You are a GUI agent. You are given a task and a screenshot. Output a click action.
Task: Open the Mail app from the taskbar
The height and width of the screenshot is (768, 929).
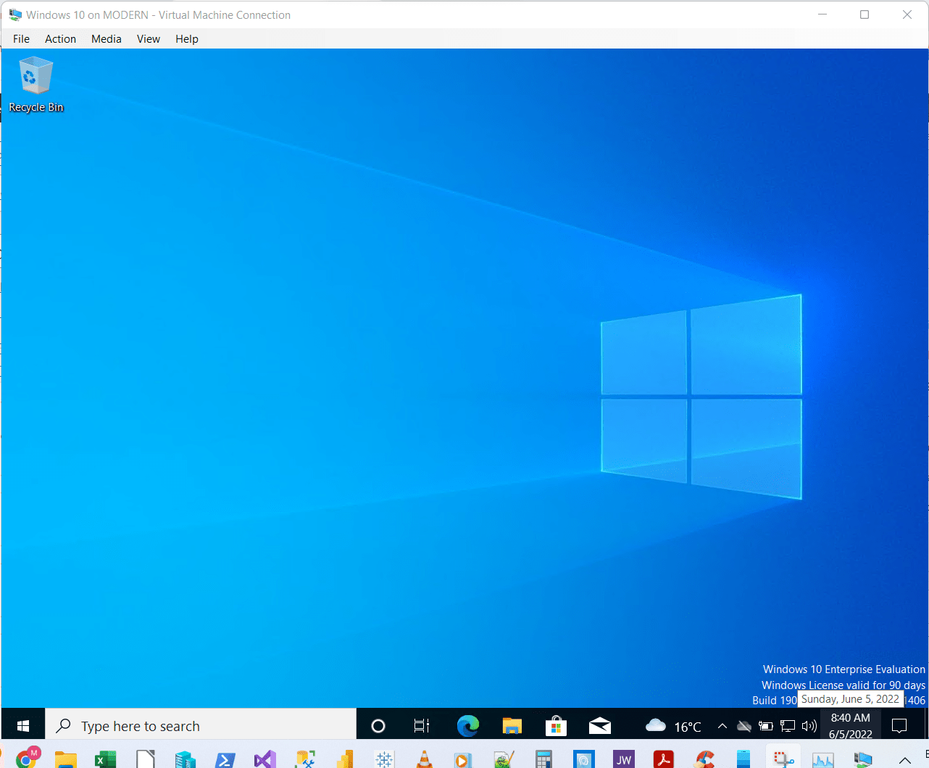pos(599,725)
